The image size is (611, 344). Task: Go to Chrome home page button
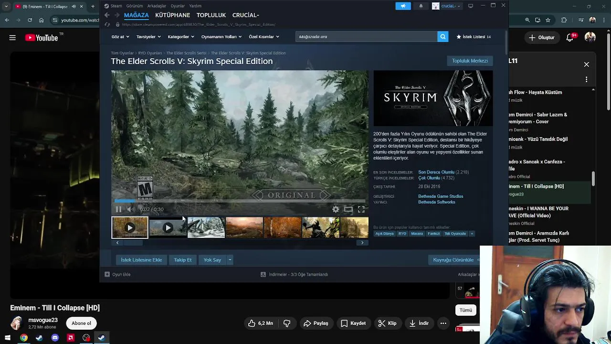[x=42, y=20]
